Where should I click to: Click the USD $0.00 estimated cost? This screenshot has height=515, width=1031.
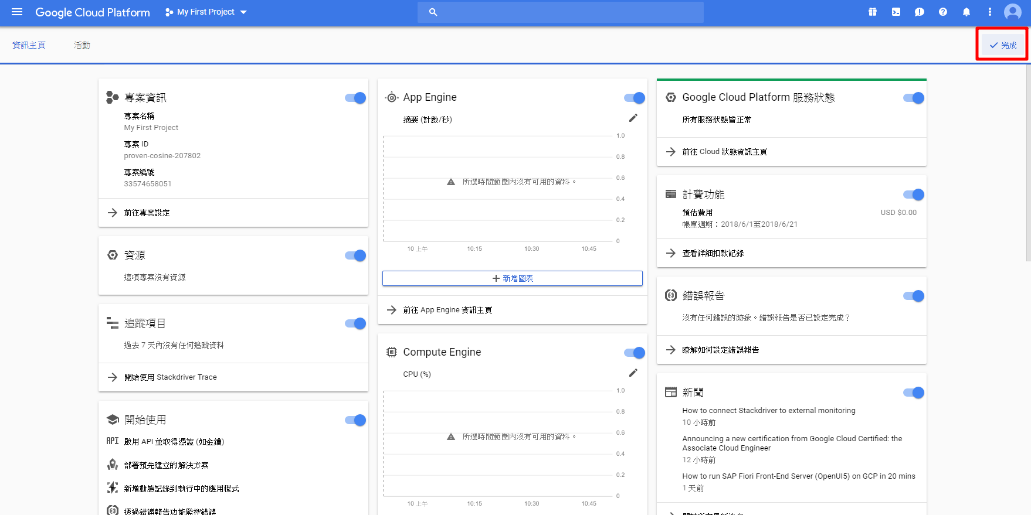(898, 213)
